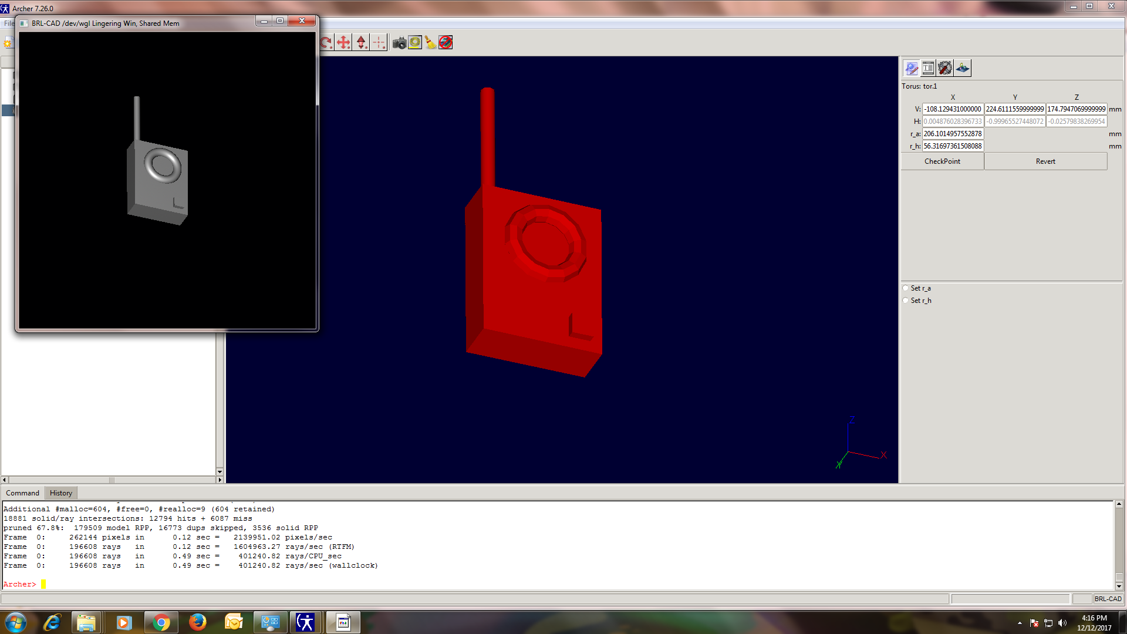Open the Windows Start button
The width and height of the screenshot is (1127, 634).
(x=15, y=622)
